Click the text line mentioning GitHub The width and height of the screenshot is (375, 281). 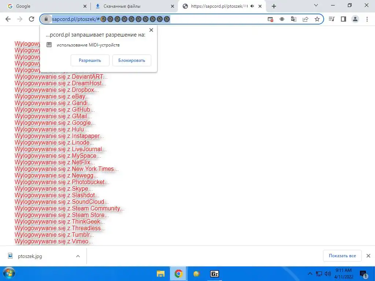coord(55,110)
